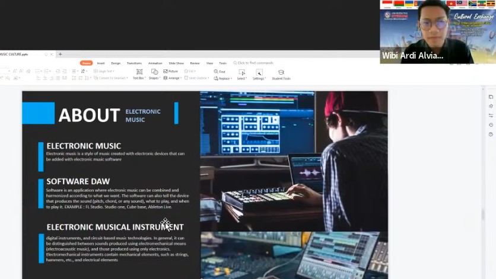496x279 pixels.
Task: Click Wibi Ardi Alvia's video thumbnail
Action: [438, 31]
